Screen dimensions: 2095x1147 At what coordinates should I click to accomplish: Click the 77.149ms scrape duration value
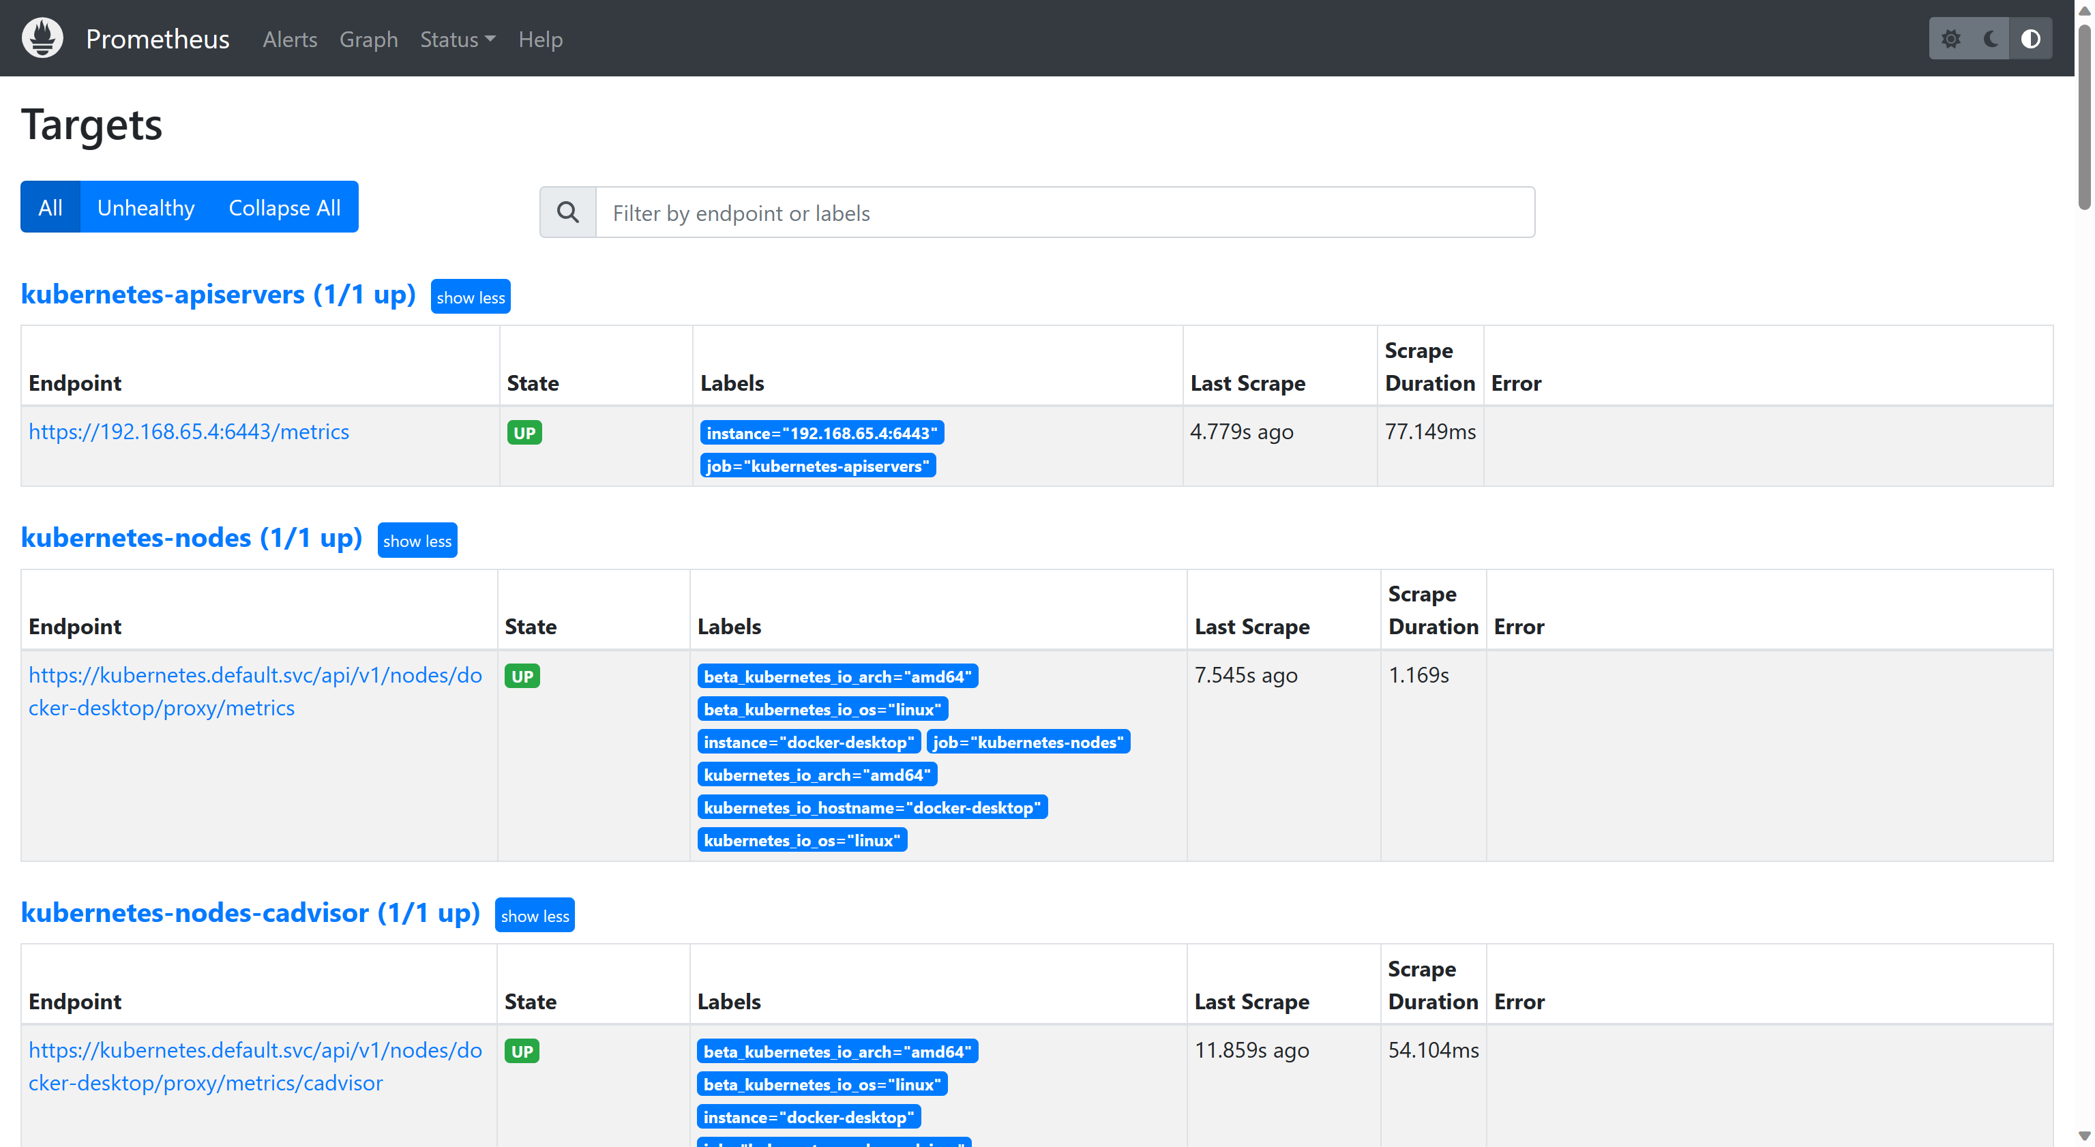[1429, 431]
